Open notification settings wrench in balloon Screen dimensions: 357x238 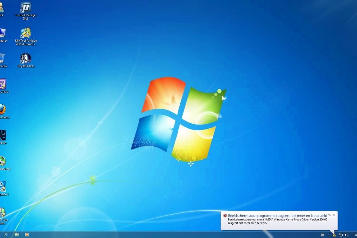(x=329, y=215)
